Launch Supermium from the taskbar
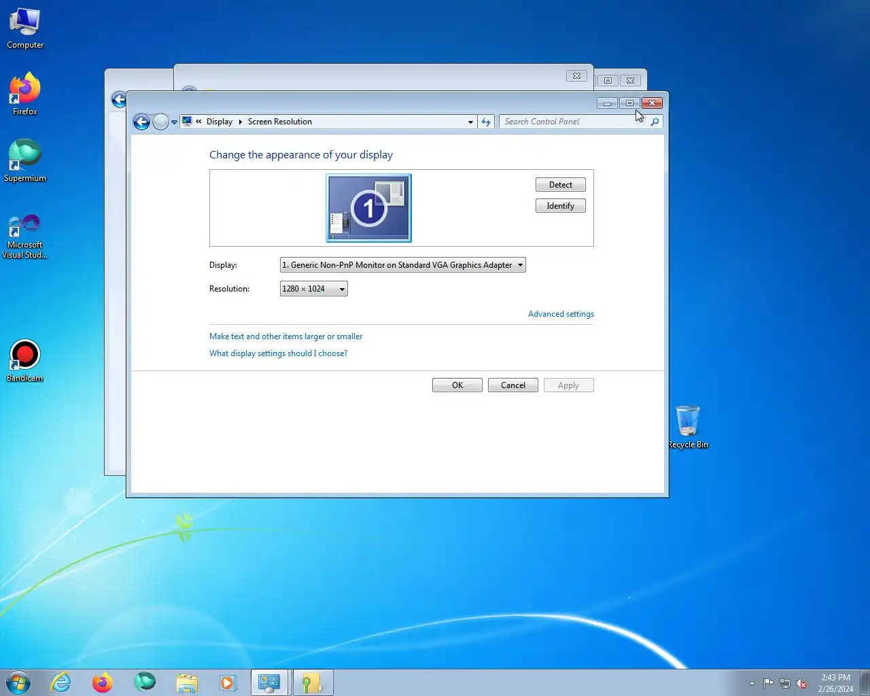Screen dimensions: 870x696 (145, 682)
